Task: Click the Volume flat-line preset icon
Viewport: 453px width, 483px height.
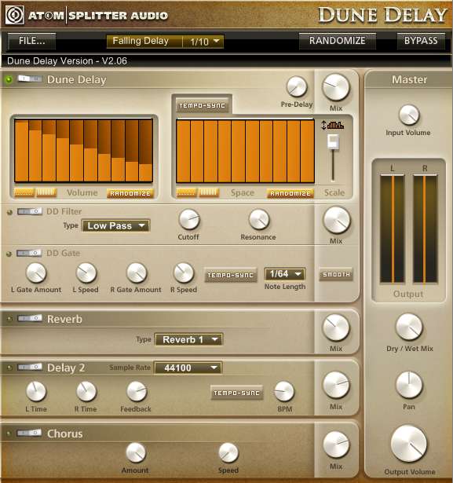Action: [24, 193]
